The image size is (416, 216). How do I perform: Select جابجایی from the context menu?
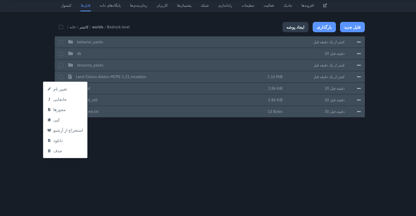pyautogui.click(x=65, y=99)
